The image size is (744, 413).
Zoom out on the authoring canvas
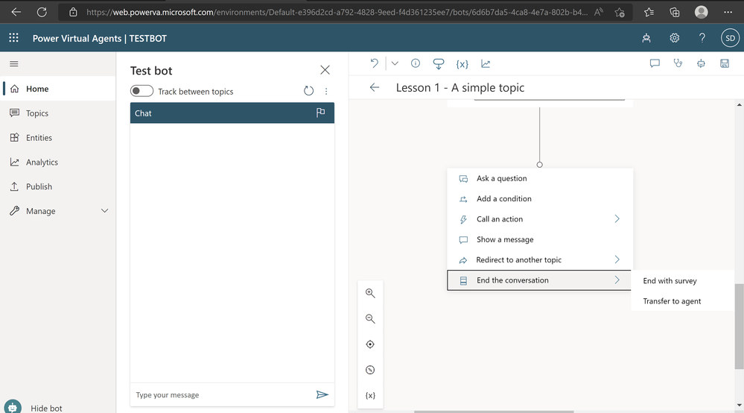click(x=370, y=319)
